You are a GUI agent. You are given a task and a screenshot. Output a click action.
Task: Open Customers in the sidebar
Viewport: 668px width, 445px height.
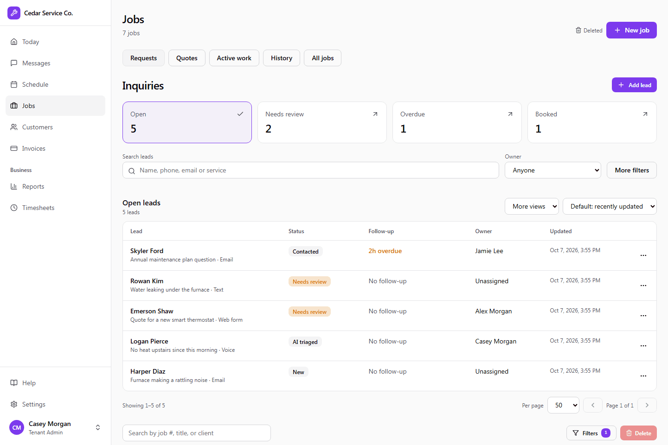point(55,127)
